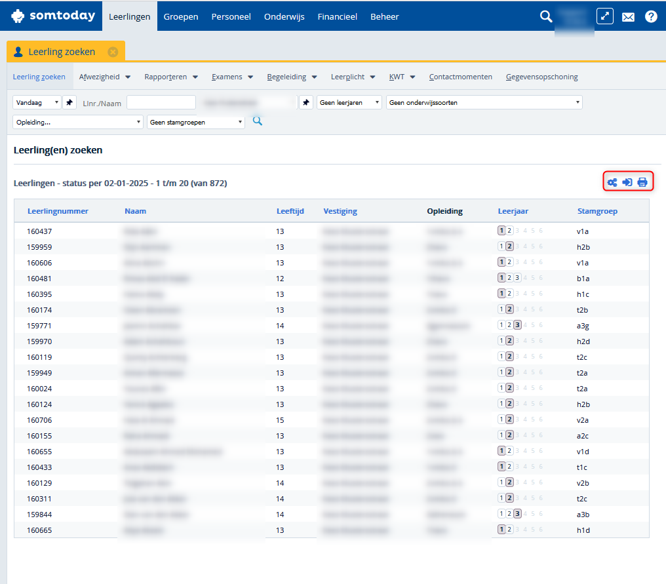Open the Contactmomenten submenu item
This screenshot has height=584, width=666.
click(460, 77)
